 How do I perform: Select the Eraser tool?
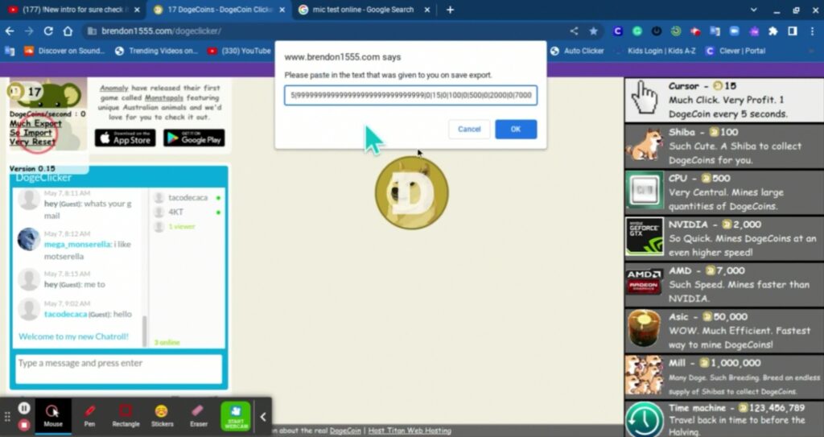(198, 415)
